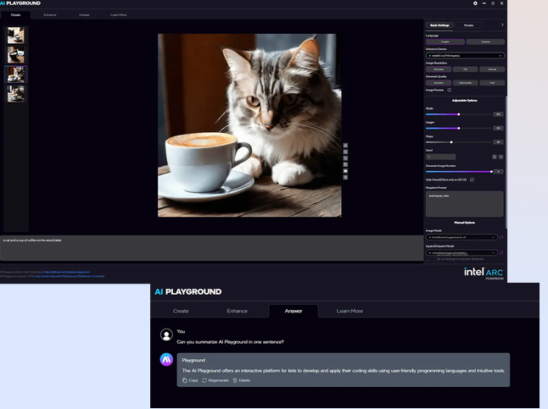548x409 pixels.
Task: Click the generated cat and coffee image
Action: [x=249, y=125]
